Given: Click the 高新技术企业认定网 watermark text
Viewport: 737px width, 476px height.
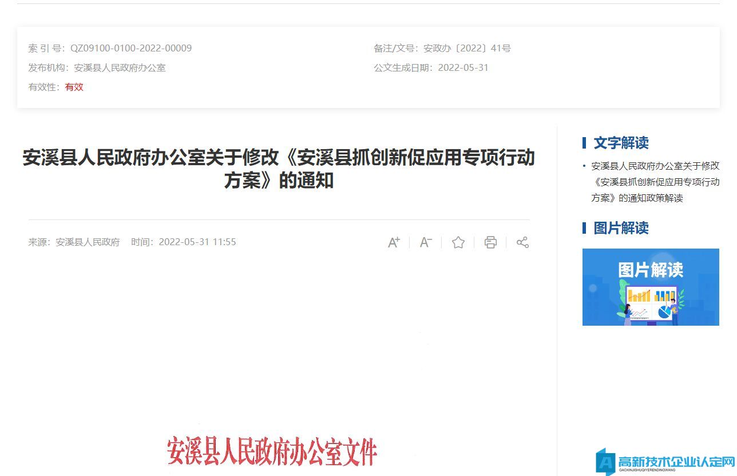Looking at the screenshot, I should [676, 461].
